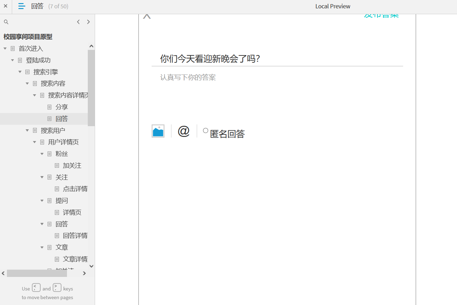Select the 匿名回答 radio button
This screenshot has height=305, width=457.
205,131
